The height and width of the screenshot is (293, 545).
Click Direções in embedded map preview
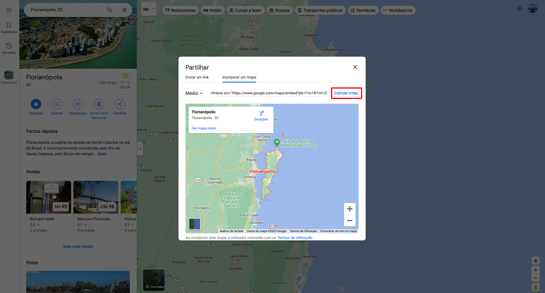click(261, 116)
